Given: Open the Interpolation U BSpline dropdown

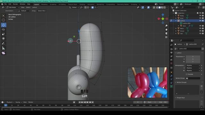Looking at the screenshot, I should point(193,65).
